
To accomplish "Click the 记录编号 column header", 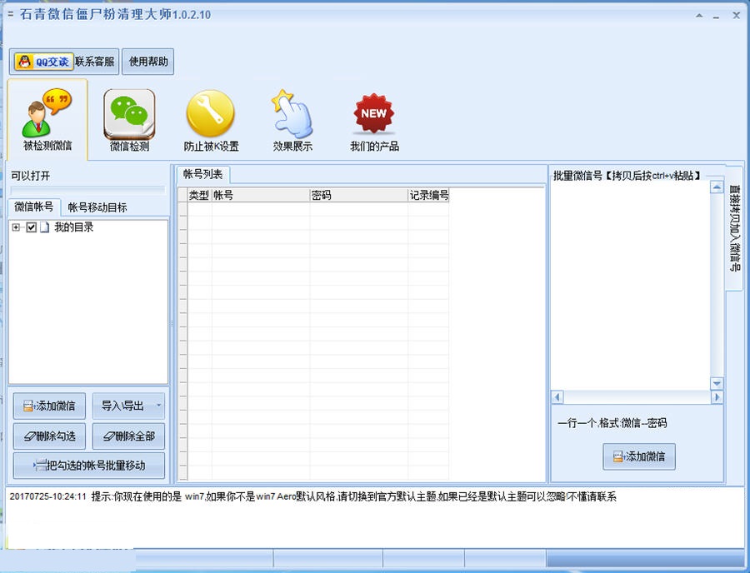I will pyautogui.click(x=428, y=195).
